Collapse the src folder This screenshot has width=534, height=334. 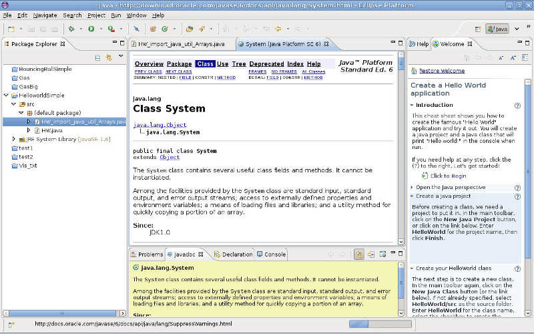click(x=13, y=104)
